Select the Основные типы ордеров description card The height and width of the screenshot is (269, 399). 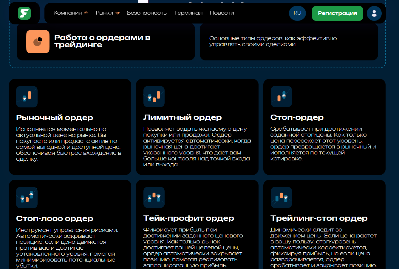click(x=289, y=42)
